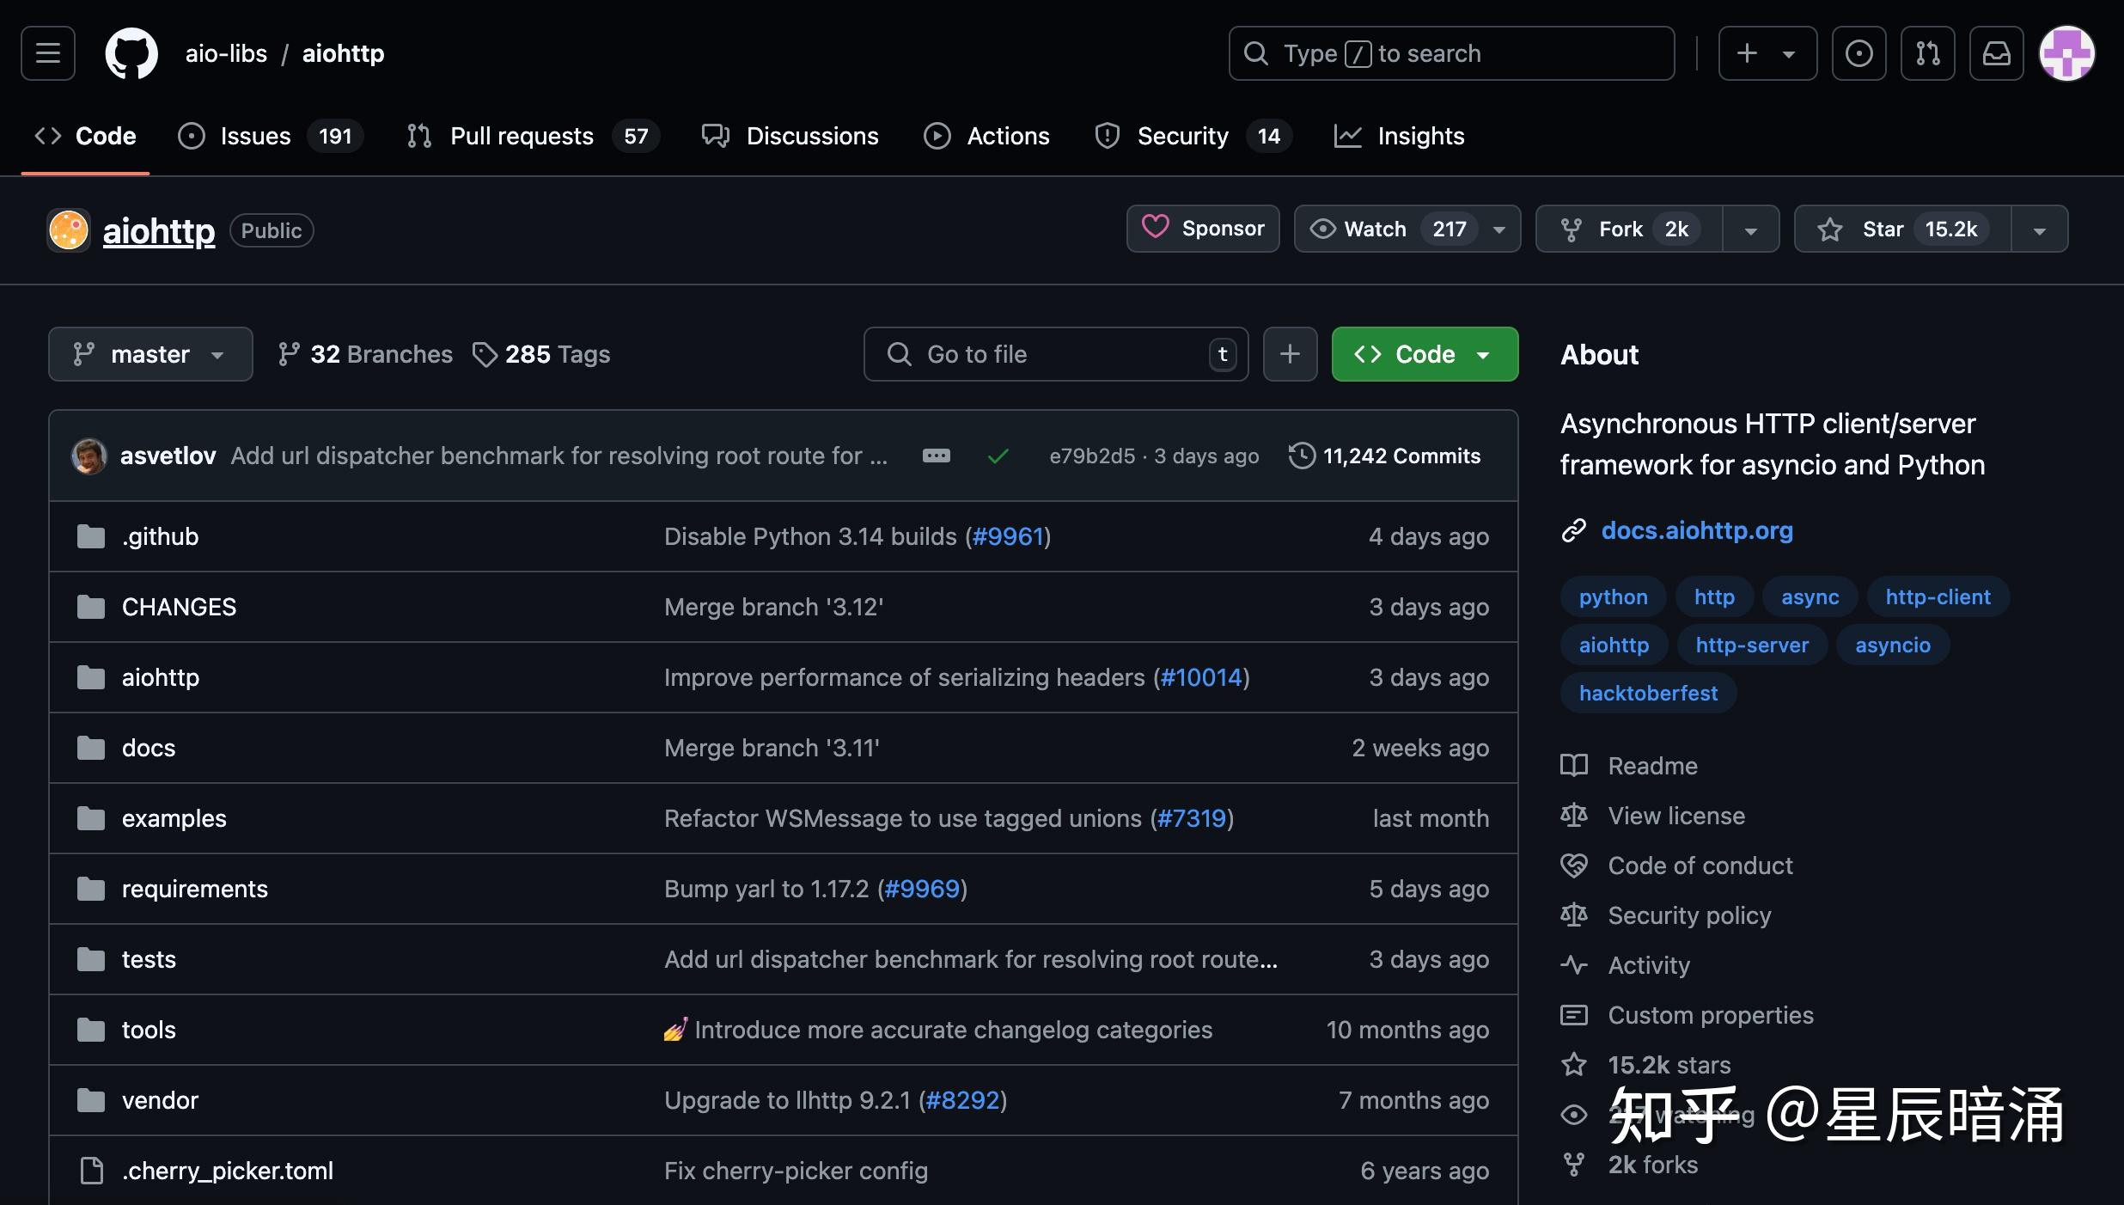The width and height of the screenshot is (2124, 1205).
Task: Open the Fork options dropdown arrow
Action: tap(1750, 229)
